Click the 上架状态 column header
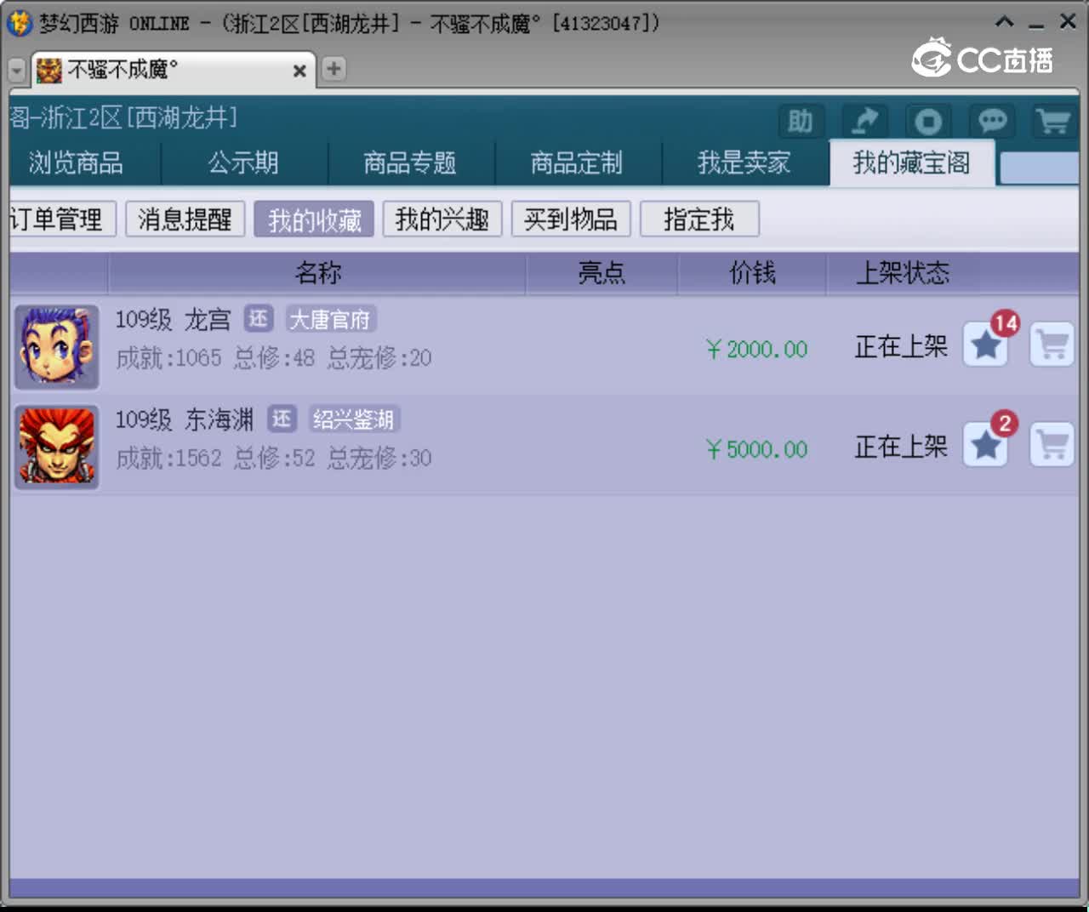This screenshot has height=912, width=1089. (903, 273)
